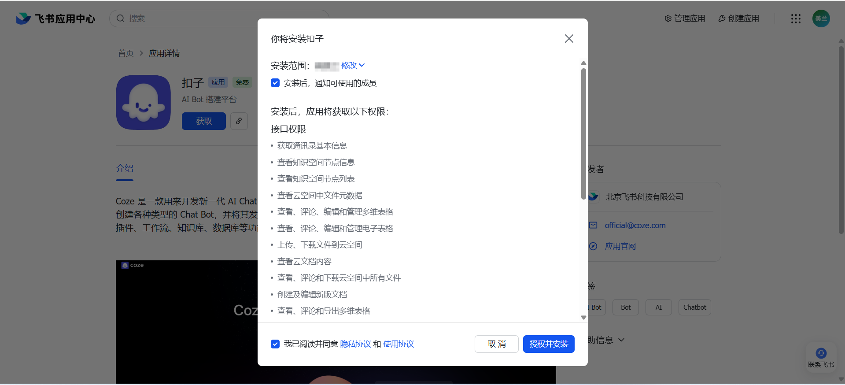The height and width of the screenshot is (385, 845).
Task: Click the email envelope icon
Action: click(593, 226)
